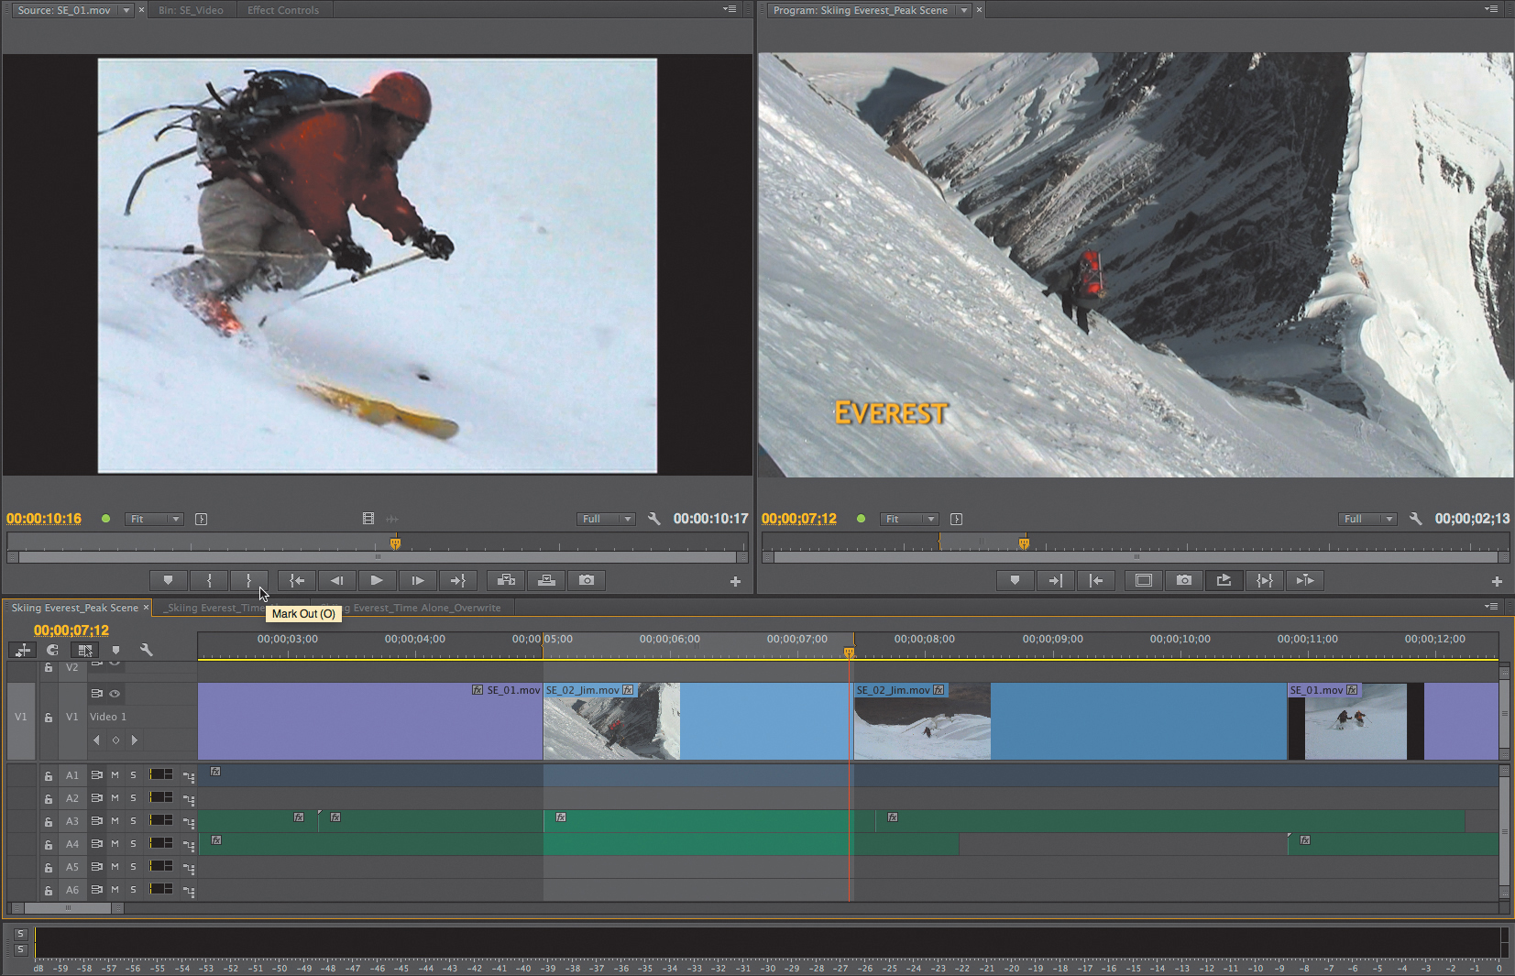The width and height of the screenshot is (1515, 976).
Task: Step back one frame in Source Monitor
Action: click(x=336, y=580)
